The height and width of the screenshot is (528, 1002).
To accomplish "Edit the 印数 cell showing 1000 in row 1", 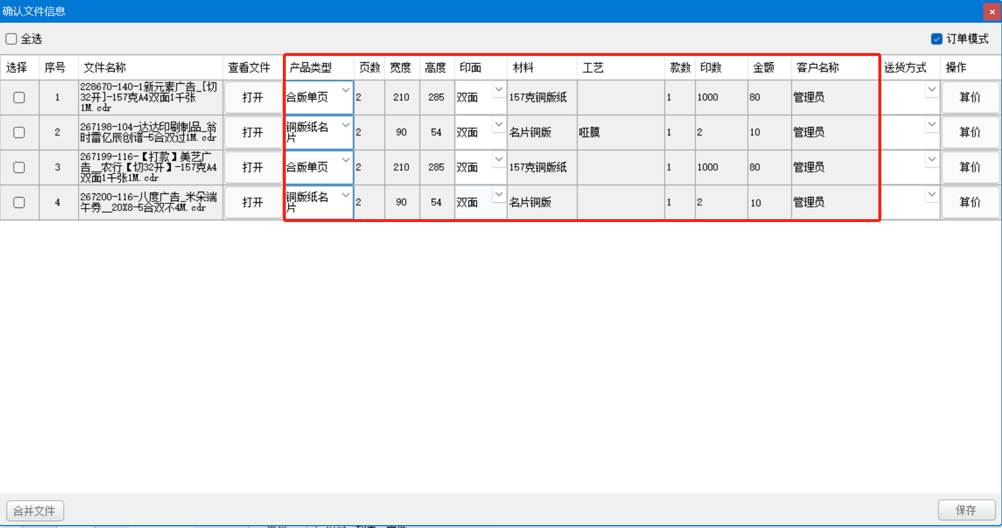I will click(x=720, y=97).
